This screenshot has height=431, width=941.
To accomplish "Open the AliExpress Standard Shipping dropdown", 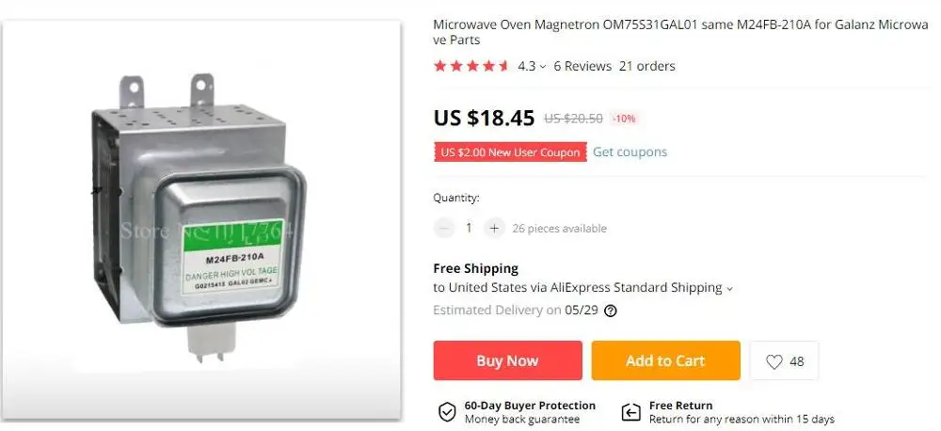I will (729, 289).
